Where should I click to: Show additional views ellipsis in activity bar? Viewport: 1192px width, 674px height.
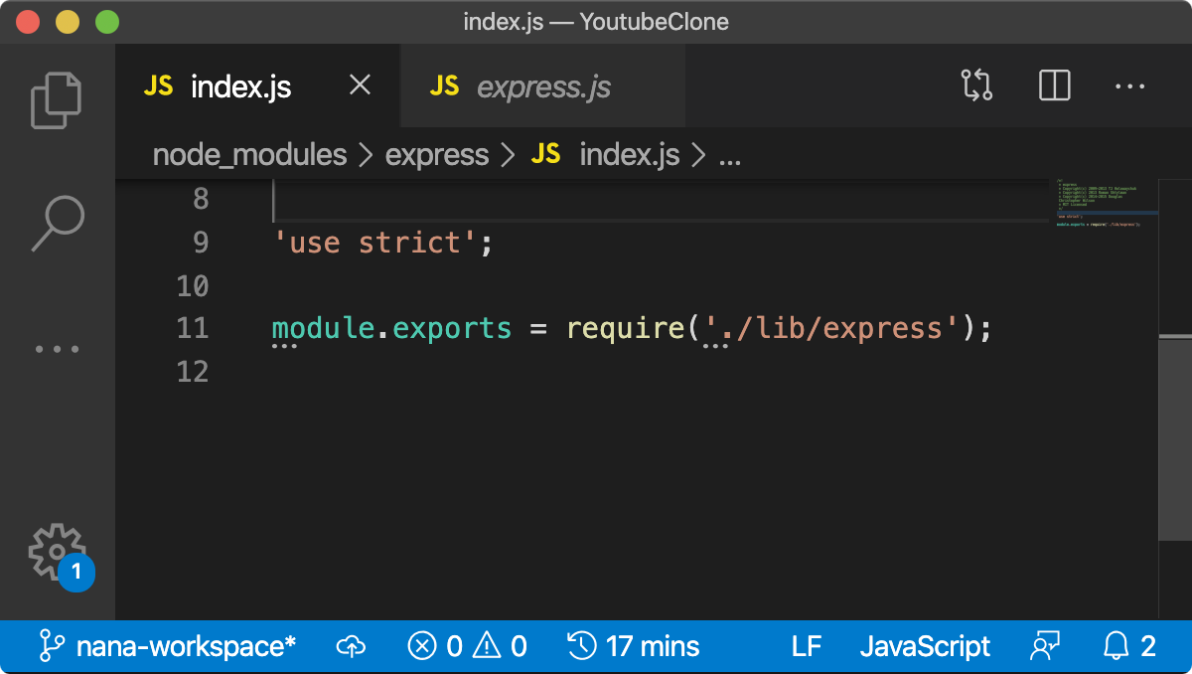click(57, 349)
